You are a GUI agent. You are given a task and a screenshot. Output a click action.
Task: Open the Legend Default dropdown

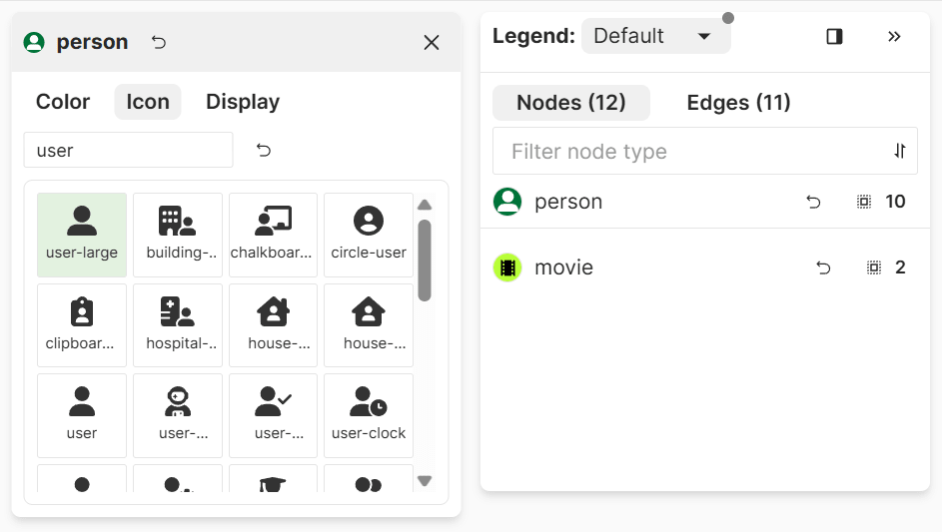[x=656, y=36]
